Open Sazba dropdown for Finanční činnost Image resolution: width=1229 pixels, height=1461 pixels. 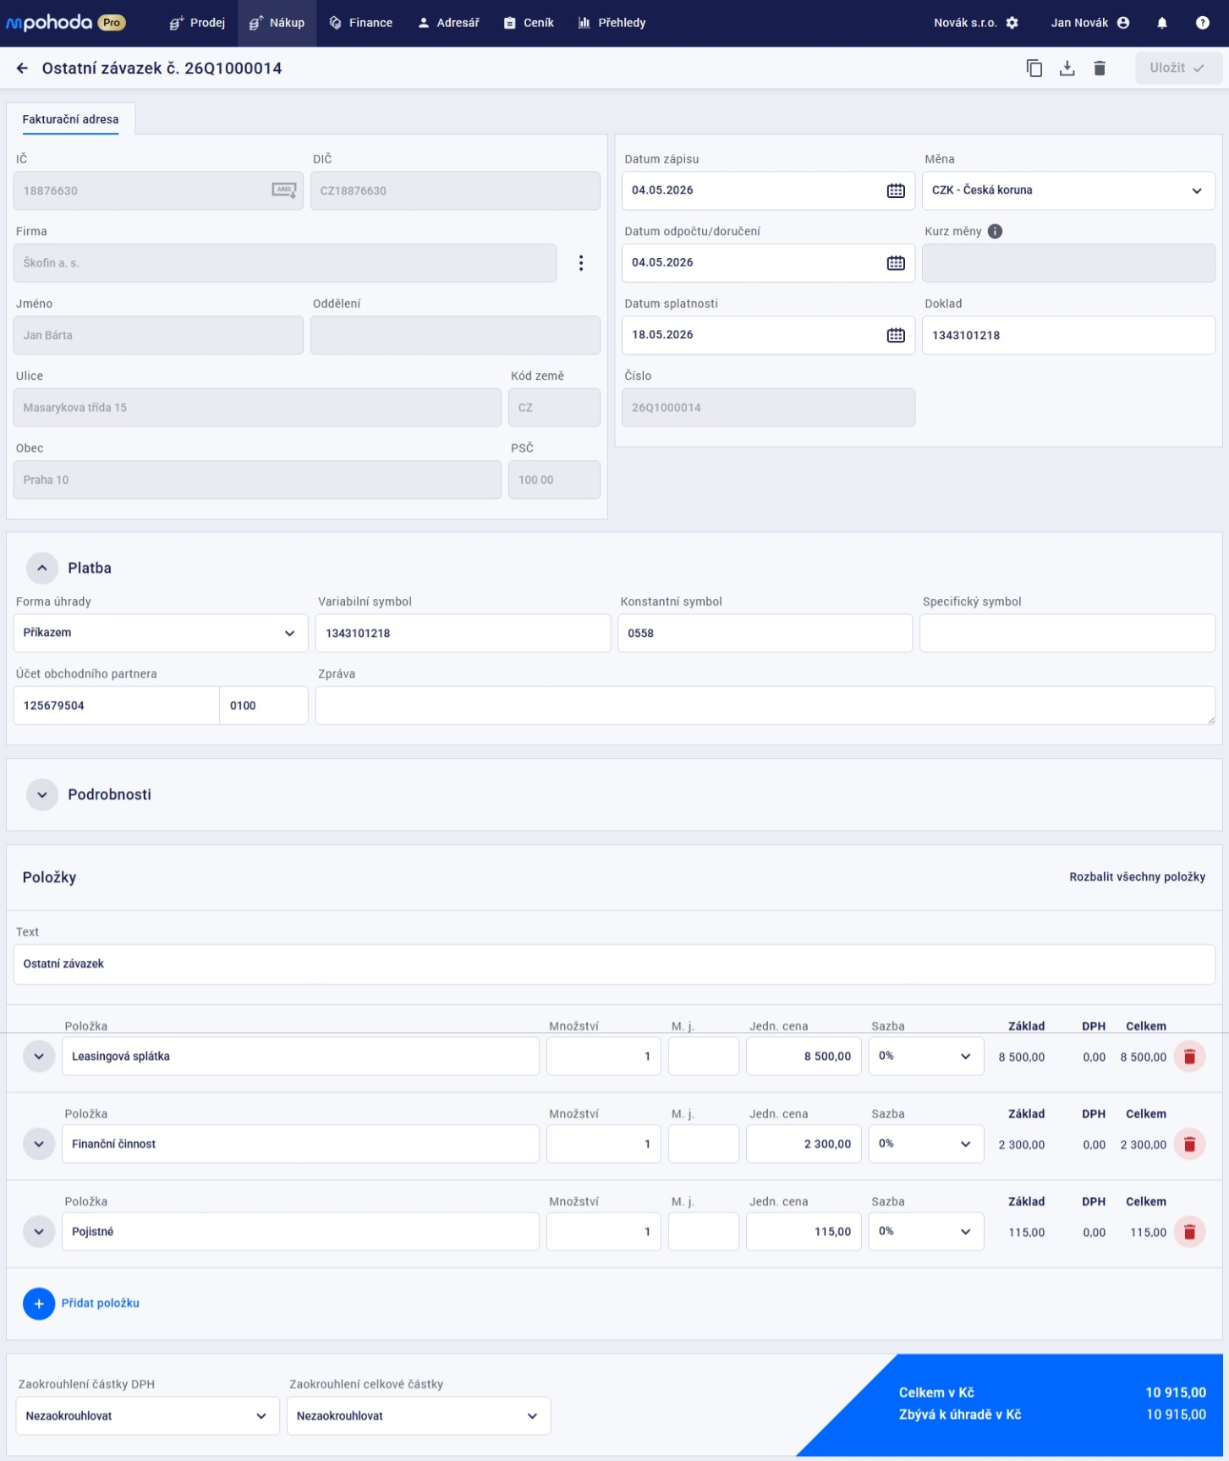click(926, 1145)
